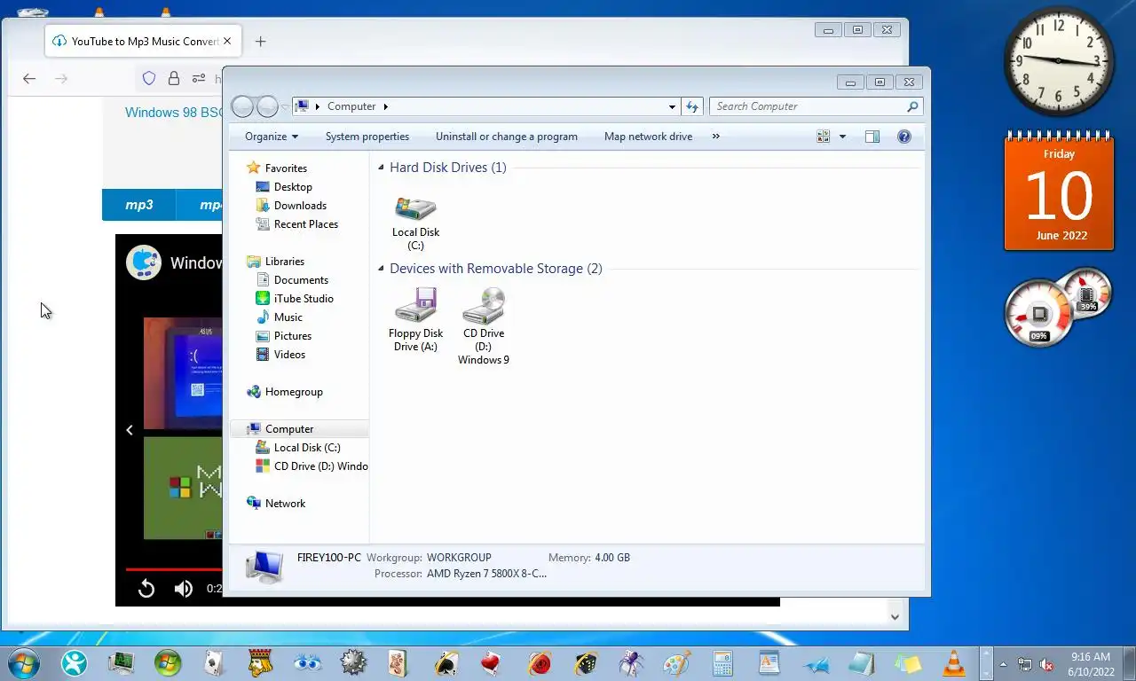This screenshot has height=681, width=1136.
Task: Select Homegroup in navigation pane
Action: pos(294,392)
